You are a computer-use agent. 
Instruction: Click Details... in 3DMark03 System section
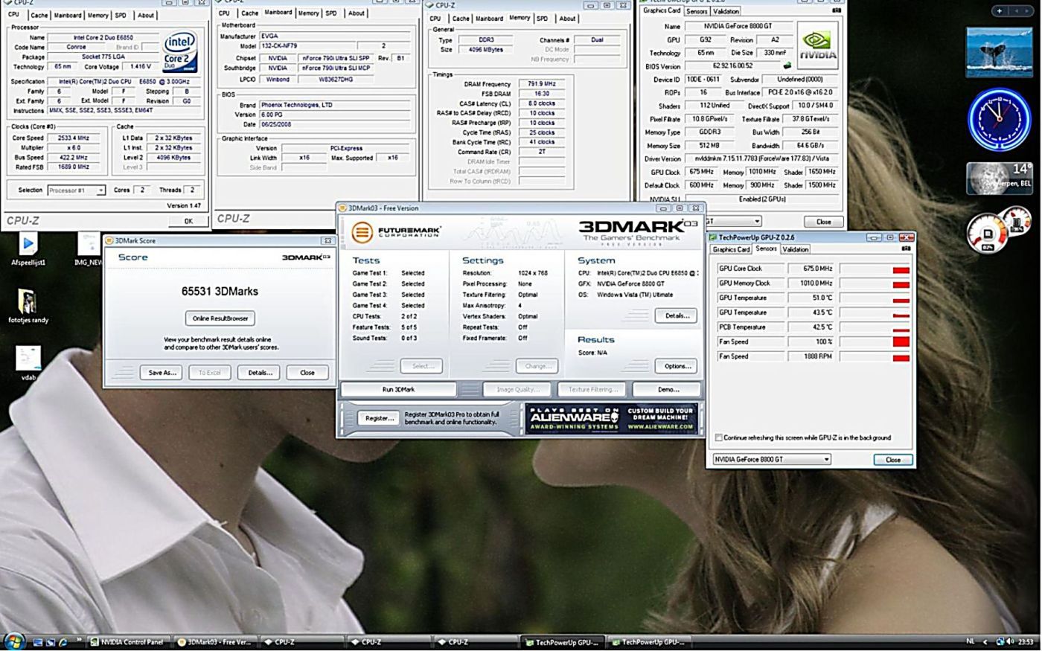point(677,315)
